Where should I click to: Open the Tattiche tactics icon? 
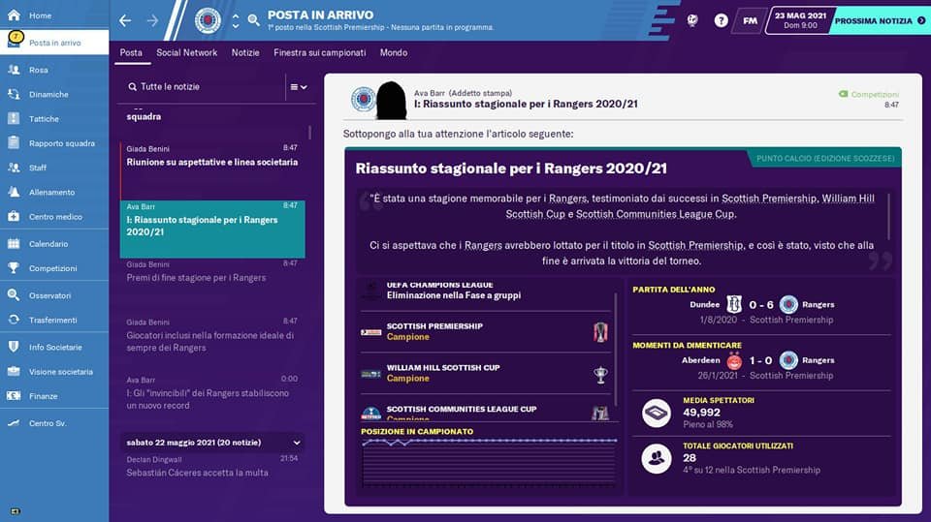pos(14,118)
